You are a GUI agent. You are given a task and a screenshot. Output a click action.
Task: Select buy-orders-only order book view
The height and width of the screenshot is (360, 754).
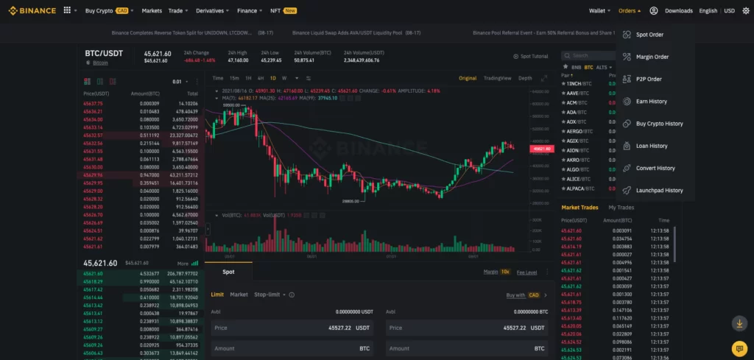pyautogui.click(x=100, y=82)
